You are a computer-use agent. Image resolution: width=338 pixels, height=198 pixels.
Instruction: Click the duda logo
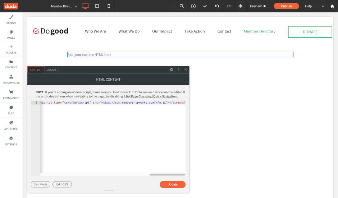point(11,6)
